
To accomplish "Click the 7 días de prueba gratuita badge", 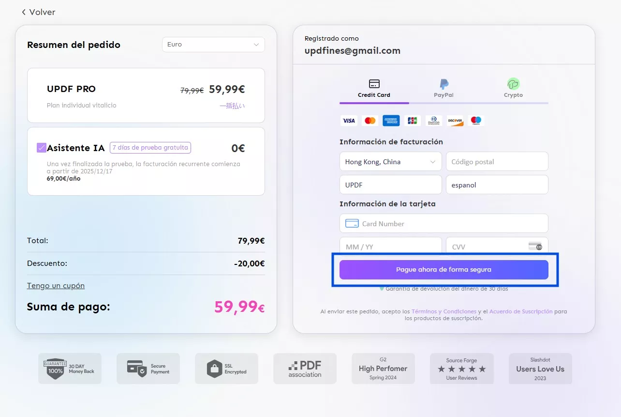I will 150,148.
